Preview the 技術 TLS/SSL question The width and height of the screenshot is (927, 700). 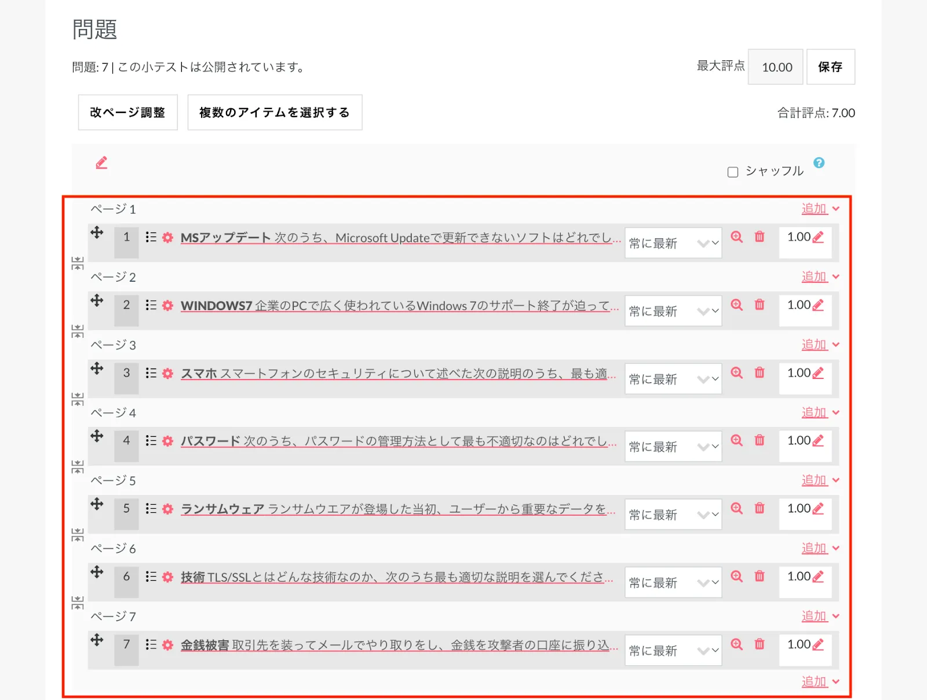point(736,577)
